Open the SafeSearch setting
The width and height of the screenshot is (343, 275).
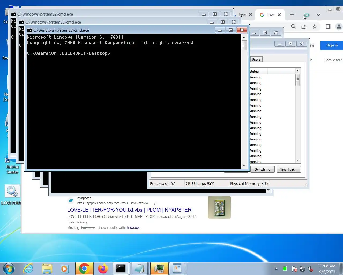[x=333, y=60]
